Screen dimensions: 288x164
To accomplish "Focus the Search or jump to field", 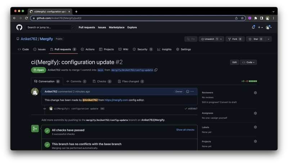I will click(50, 28).
